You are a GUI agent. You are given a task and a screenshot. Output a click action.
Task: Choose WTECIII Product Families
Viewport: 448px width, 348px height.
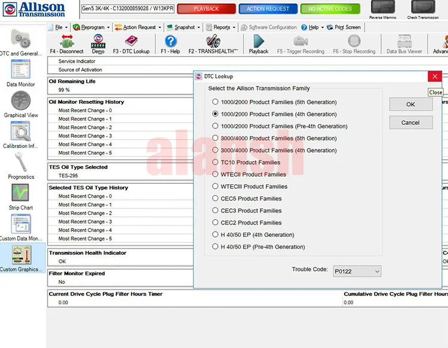[215, 186]
